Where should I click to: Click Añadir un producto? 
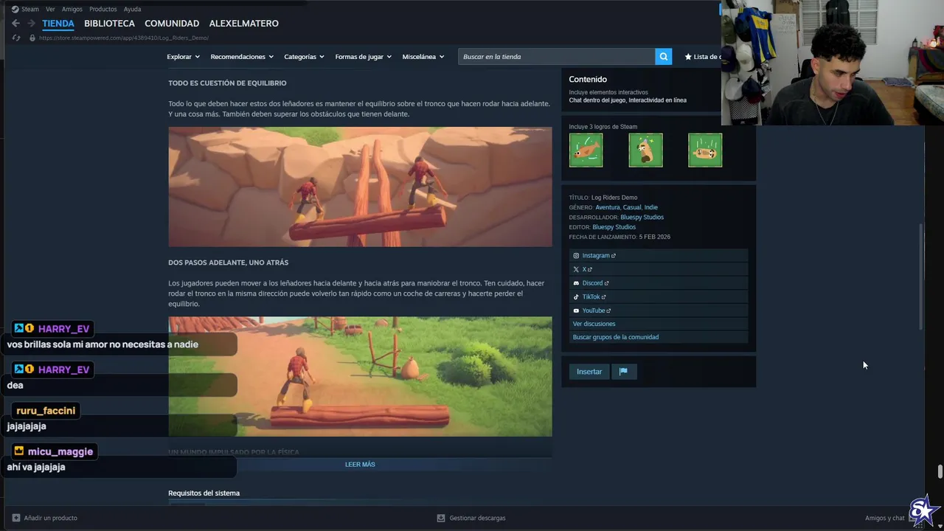(50, 518)
